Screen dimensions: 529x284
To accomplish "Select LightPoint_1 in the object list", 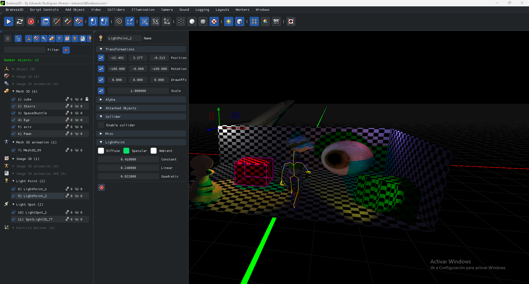I will tap(35, 189).
